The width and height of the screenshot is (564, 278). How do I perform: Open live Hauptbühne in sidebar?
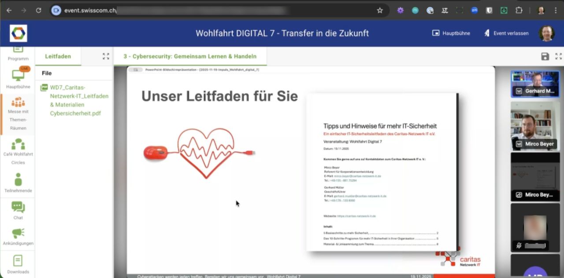point(18,78)
